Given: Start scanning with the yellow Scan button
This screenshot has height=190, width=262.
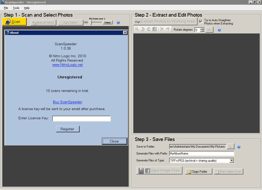Looking at the screenshot, I should [x=14, y=22].
